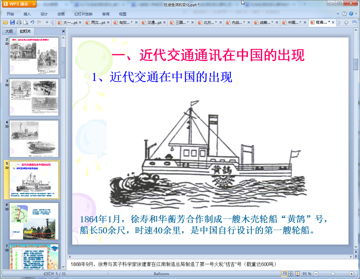Click the slide title 一、近代交通通讯在中国的出现

[208, 55]
